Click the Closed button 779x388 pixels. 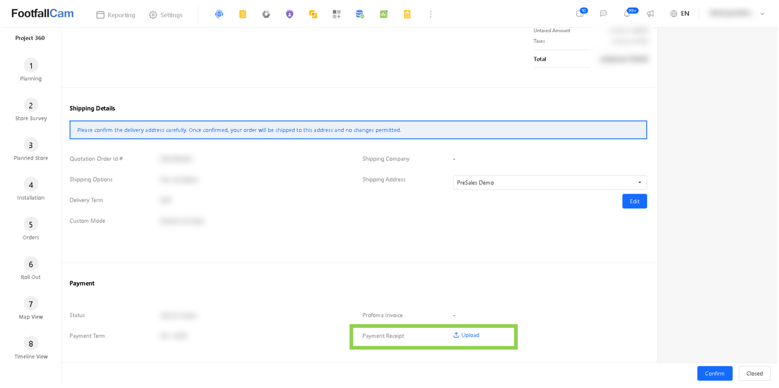(x=755, y=373)
